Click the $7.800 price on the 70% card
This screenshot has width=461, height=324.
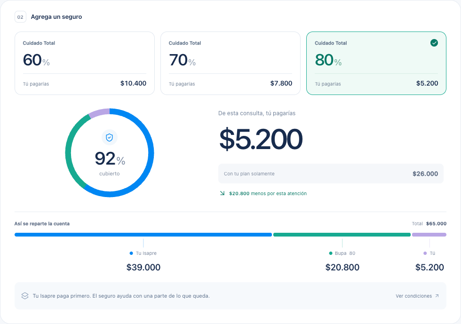coord(281,83)
